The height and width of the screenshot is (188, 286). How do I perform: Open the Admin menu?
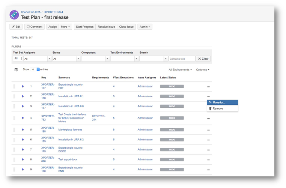pos(145,27)
